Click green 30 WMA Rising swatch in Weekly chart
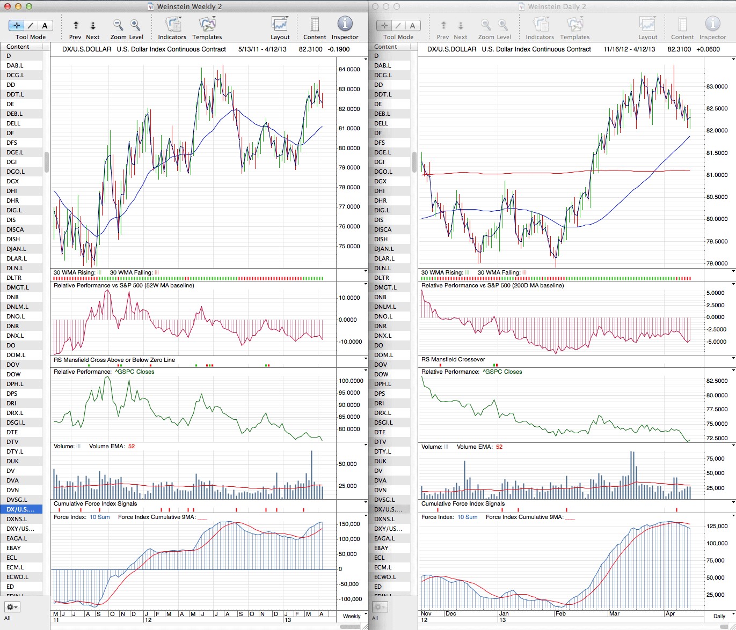736x630 pixels. (x=99, y=272)
